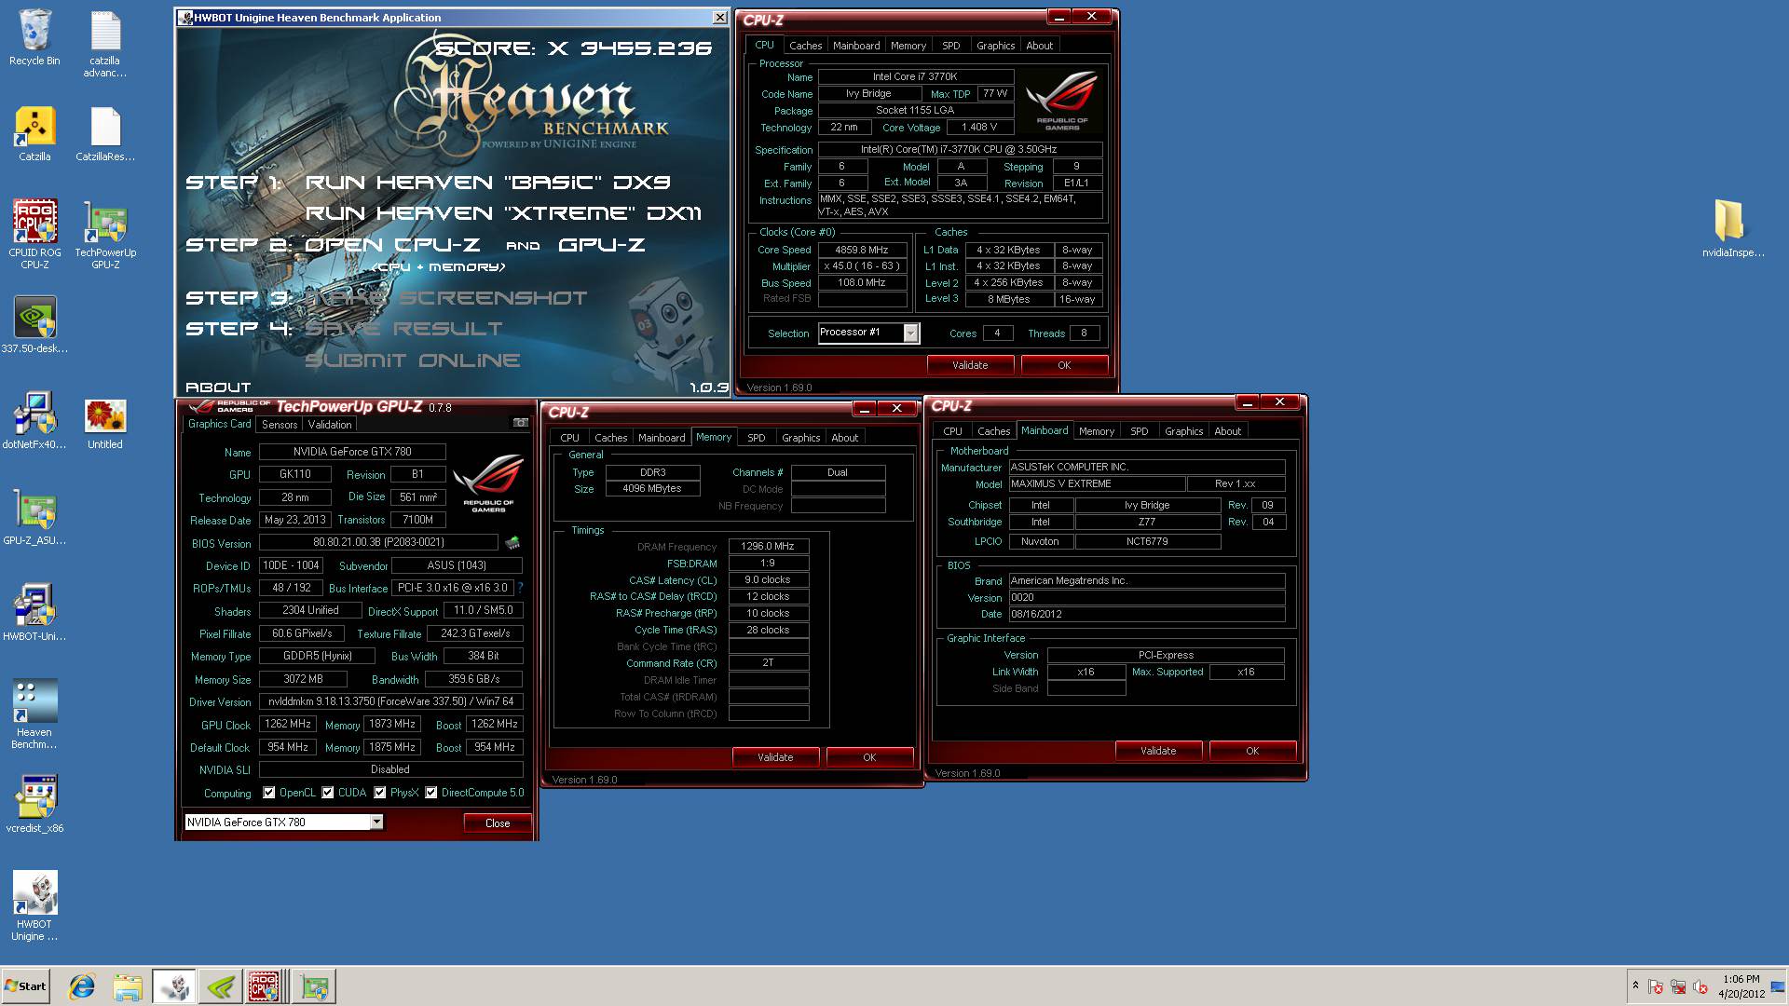
Task: Click the BIOS save chip icon in GPU-Z
Action: [512, 542]
